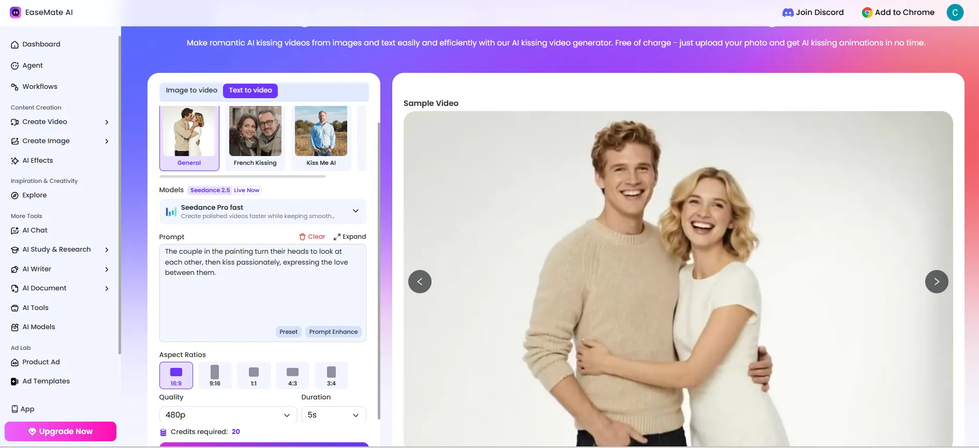Expand the AI Document submenu
Viewport: 979px width, 448px height.
pos(107,288)
